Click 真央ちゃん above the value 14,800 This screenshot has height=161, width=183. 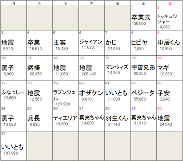click(92, 117)
